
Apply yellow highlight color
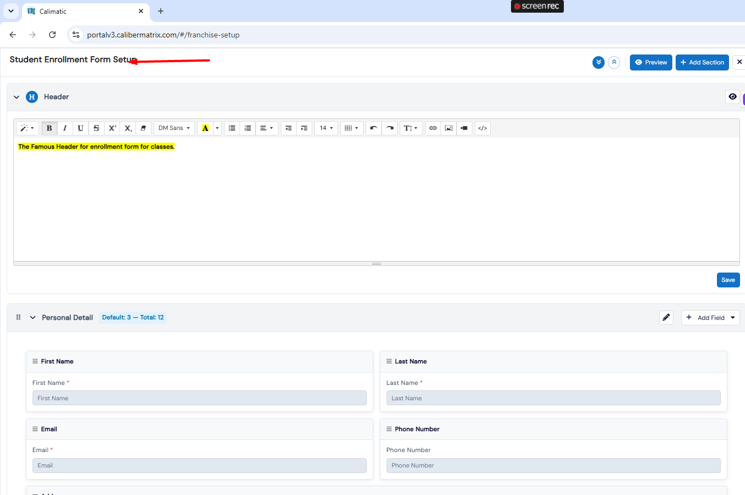click(x=205, y=128)
